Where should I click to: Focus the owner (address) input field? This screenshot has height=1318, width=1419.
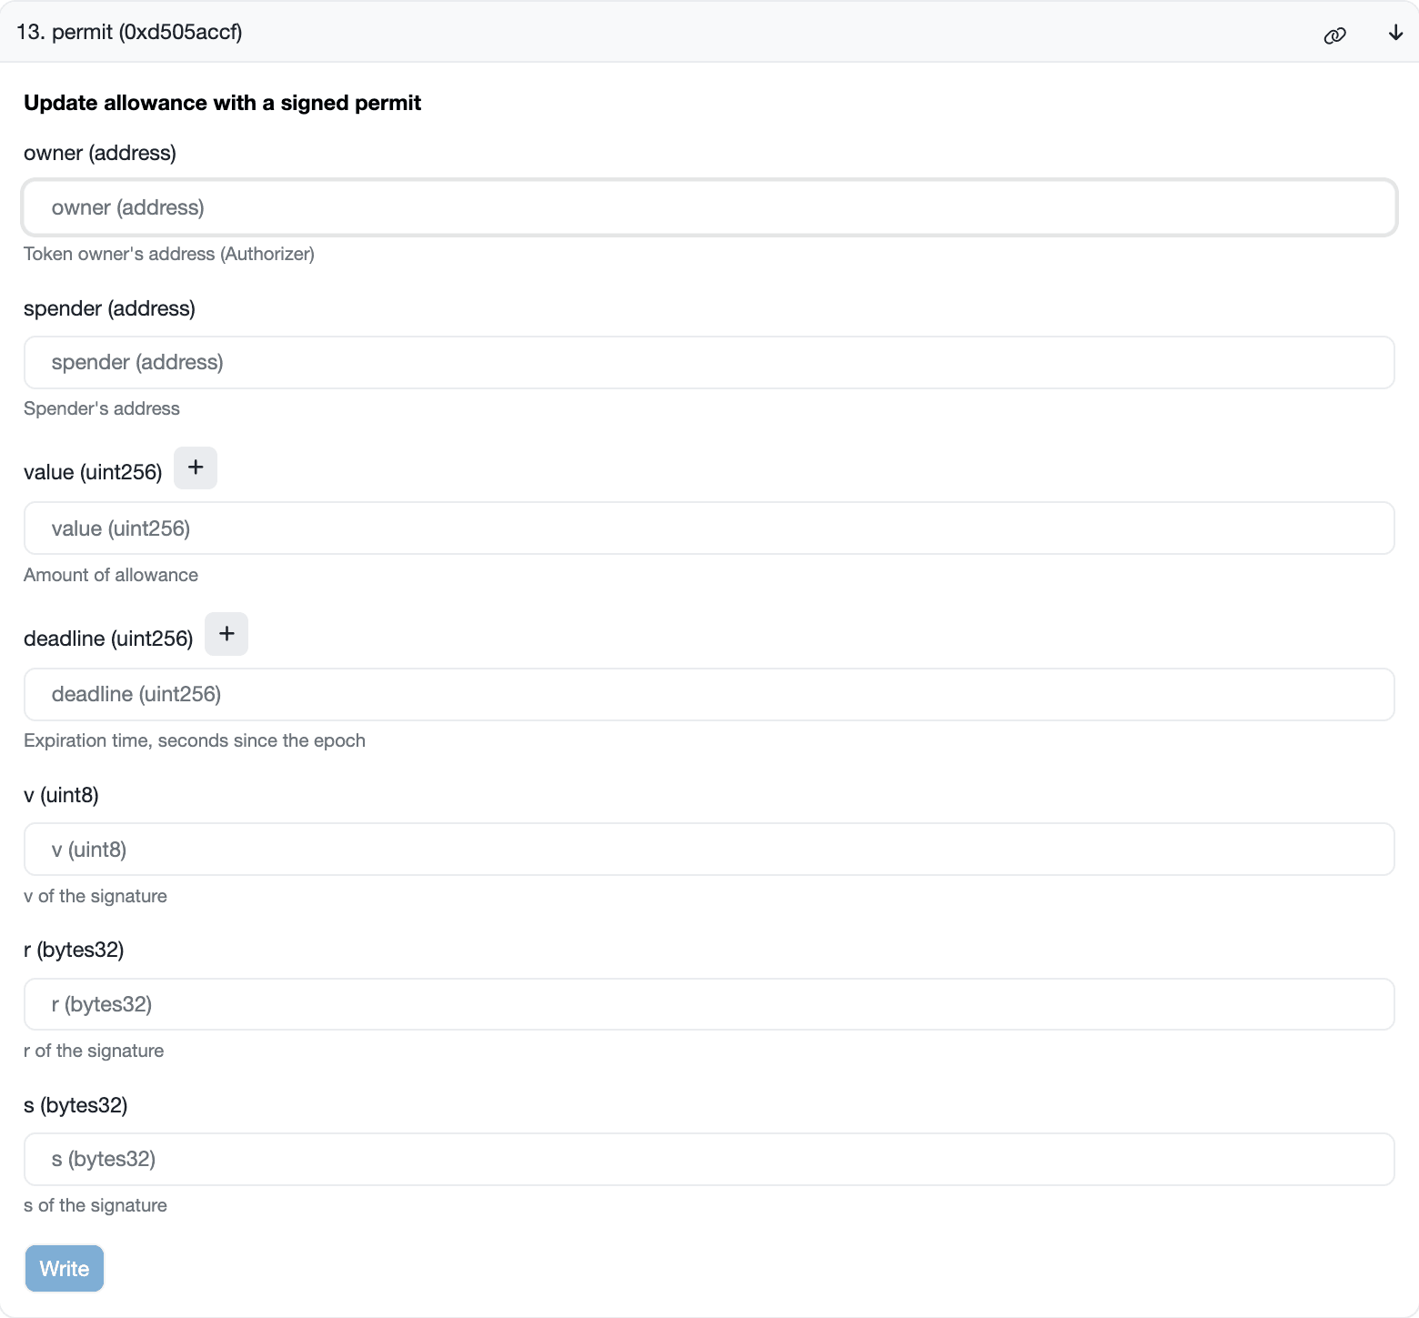click(x=708, y=207)
